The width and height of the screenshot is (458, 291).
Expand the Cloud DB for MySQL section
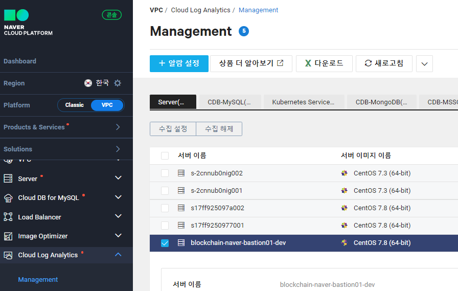pyautogui.click(x=118, y=197)
